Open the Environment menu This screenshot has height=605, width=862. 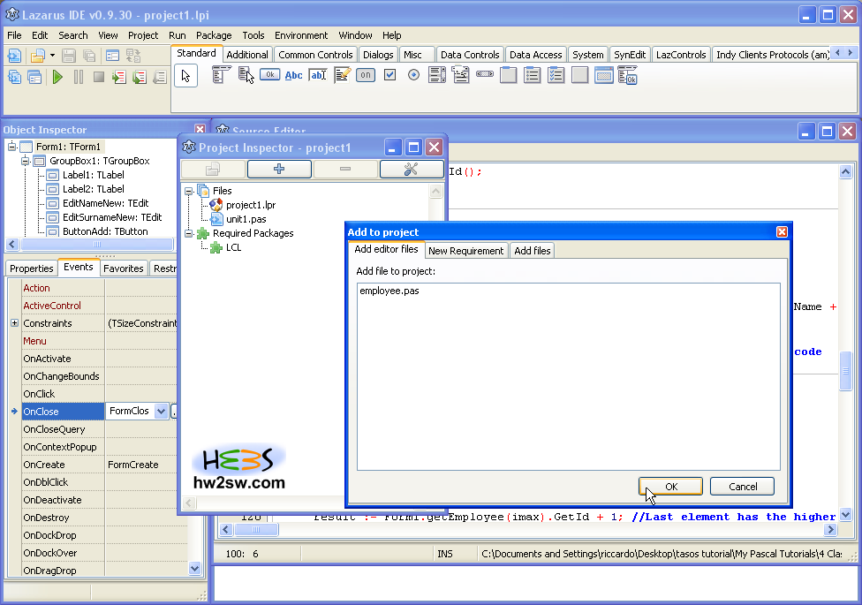pyautogui.click(x=301, y=35)
